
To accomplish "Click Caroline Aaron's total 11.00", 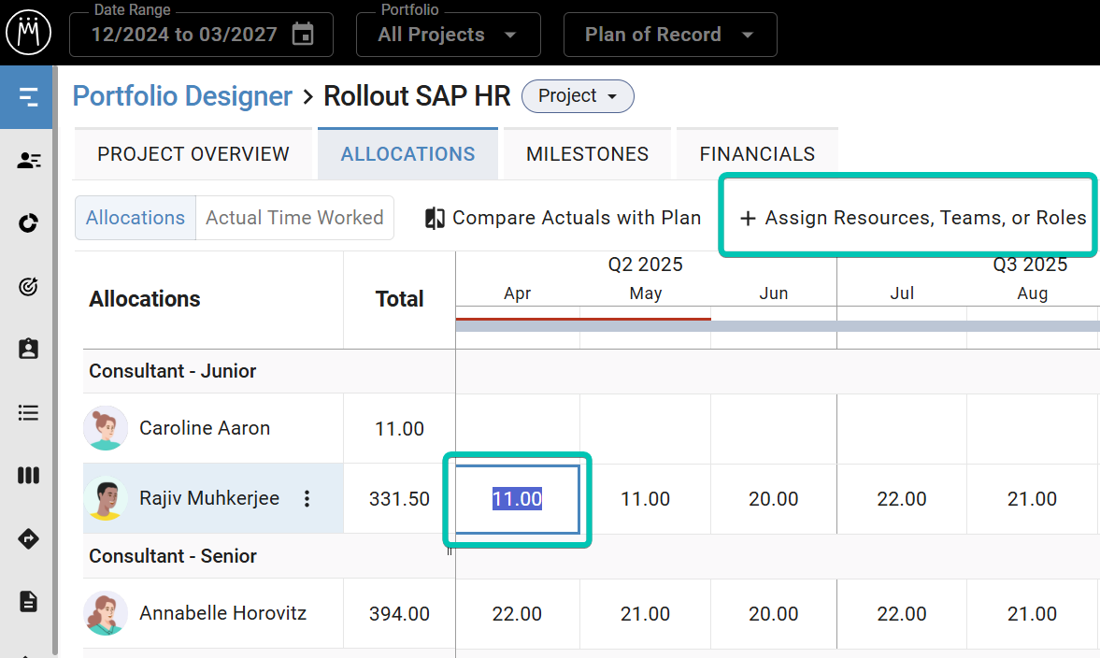I will (399, 429).
